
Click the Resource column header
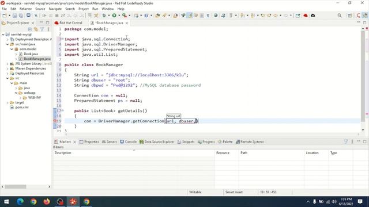[227, 153]
